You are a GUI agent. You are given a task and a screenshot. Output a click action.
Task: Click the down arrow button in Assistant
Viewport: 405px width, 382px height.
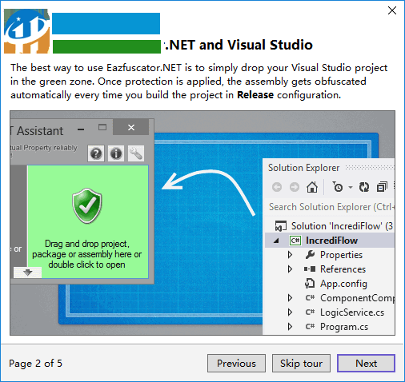coord(27,273)
